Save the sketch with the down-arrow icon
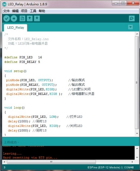The height and width of the screenshot is (171, 140). point(37,18)
